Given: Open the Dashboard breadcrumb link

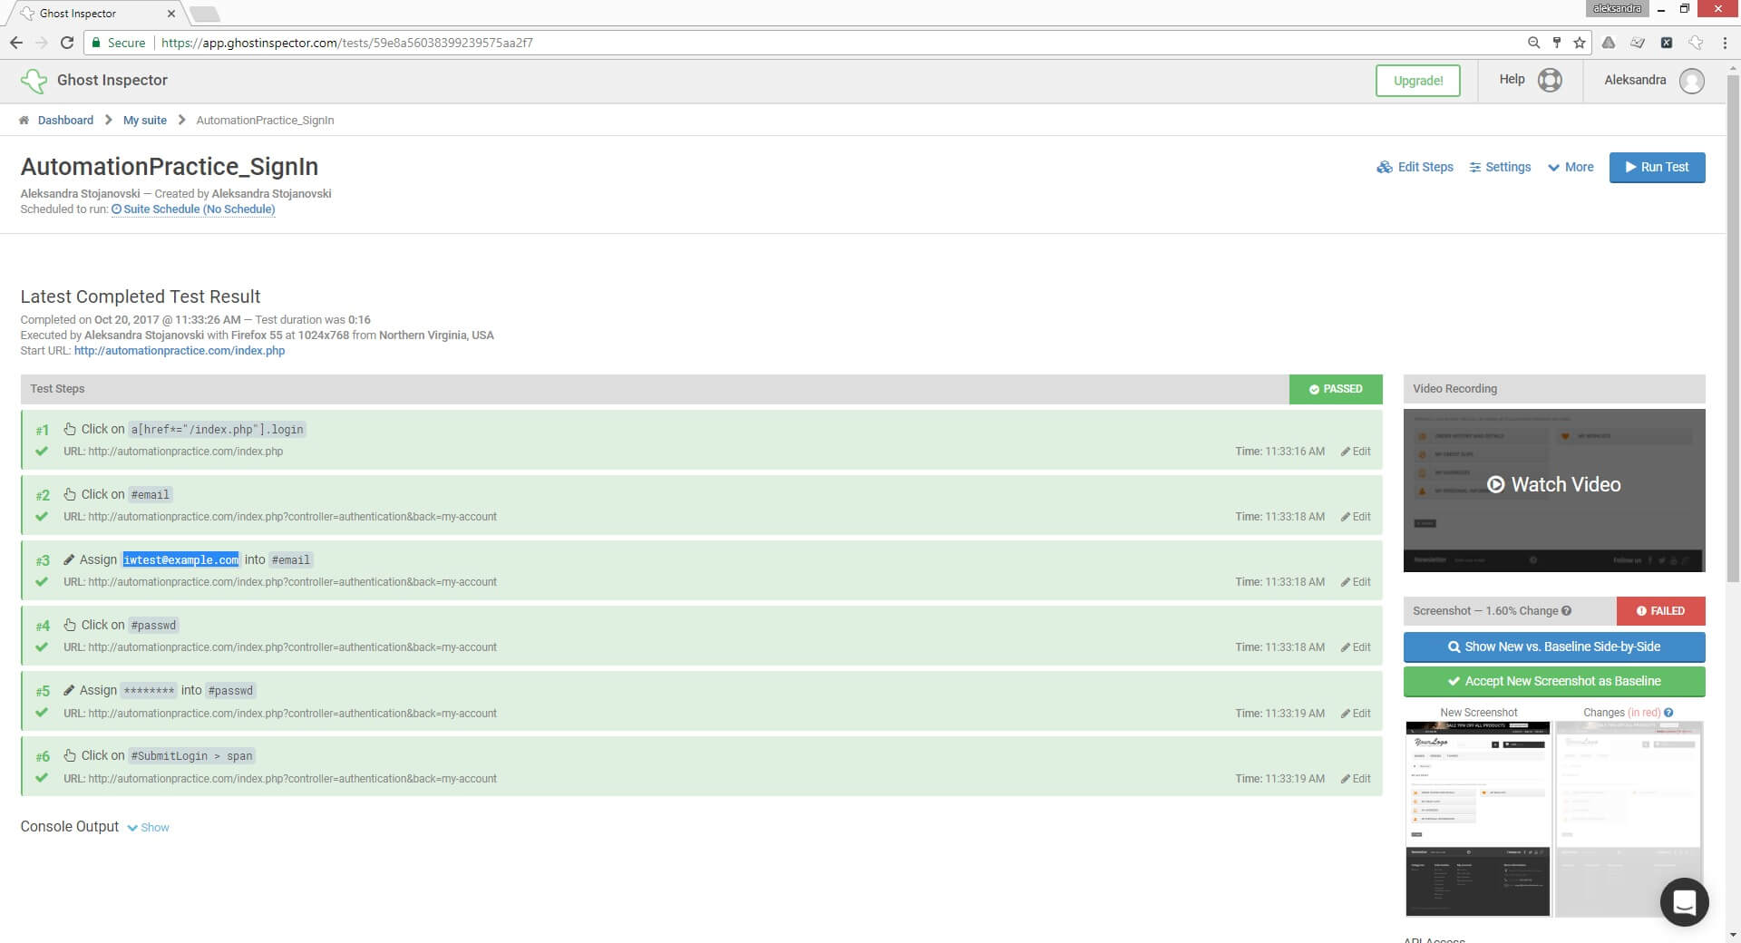Looking at the screenshot, I should click(x=65, y=120).
